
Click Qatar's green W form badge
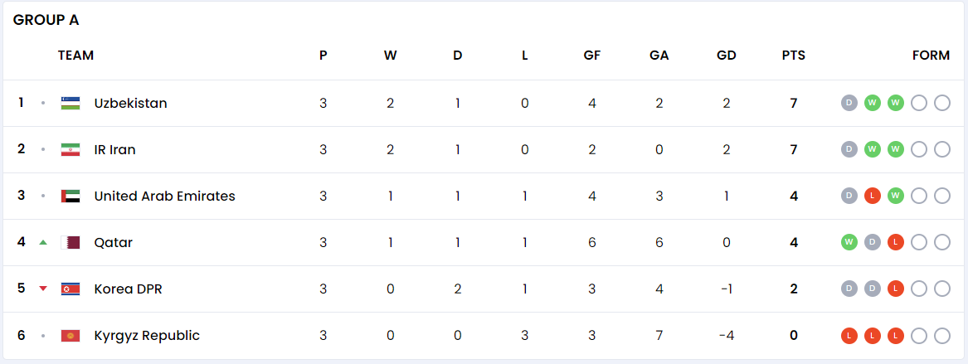(849, 242)
